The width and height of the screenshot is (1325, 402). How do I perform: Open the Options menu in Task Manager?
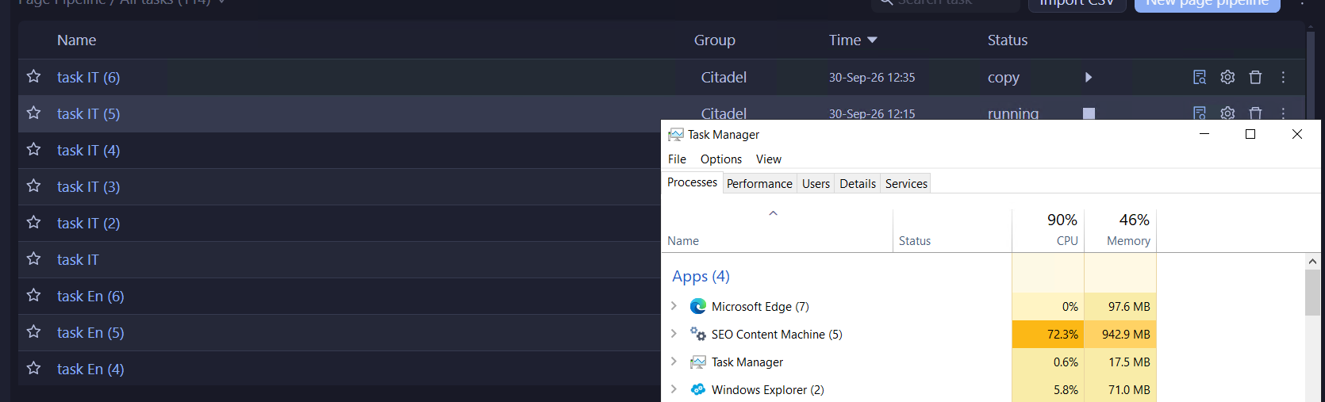pyautogui.click(x=721, y=159)
